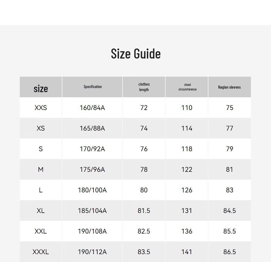Select clothes length value 81.5
Viewport: 271px width, 262px height.
click(x=144, y=211)
